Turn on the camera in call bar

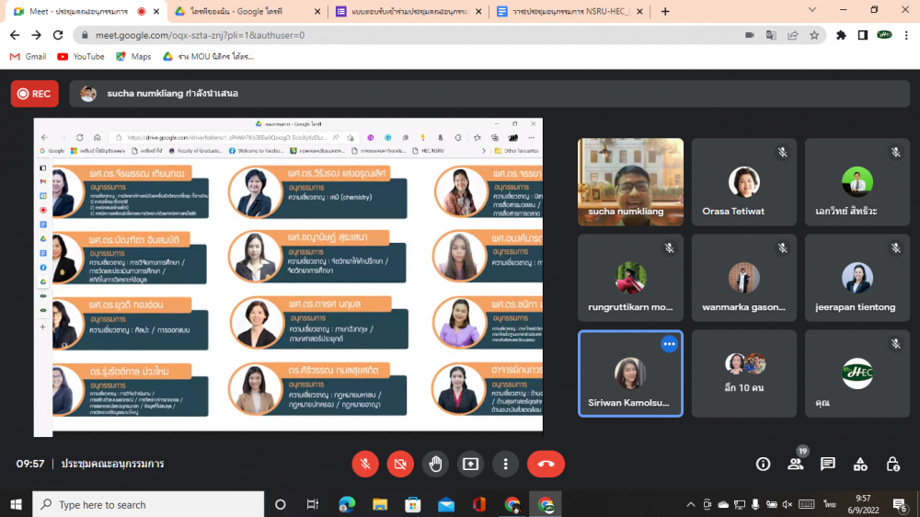click(x=400, y=464)
